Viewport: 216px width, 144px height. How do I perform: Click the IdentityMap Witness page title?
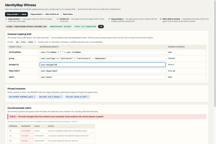pos(21,5)
